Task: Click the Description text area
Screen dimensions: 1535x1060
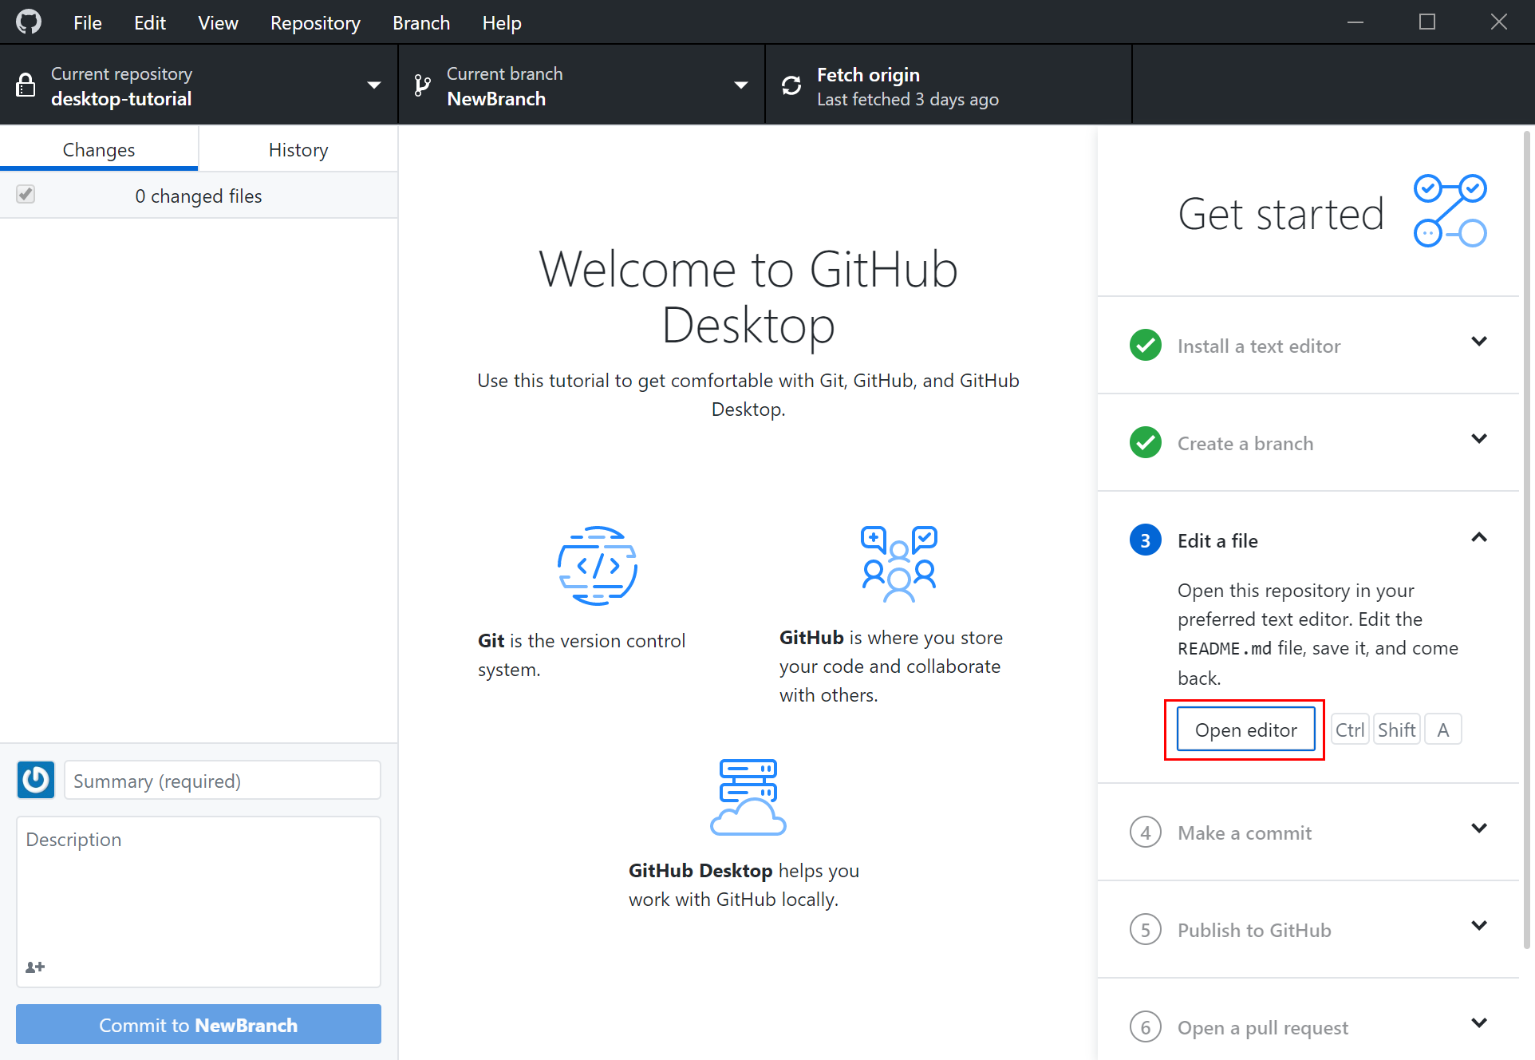Action: (199, 902)
